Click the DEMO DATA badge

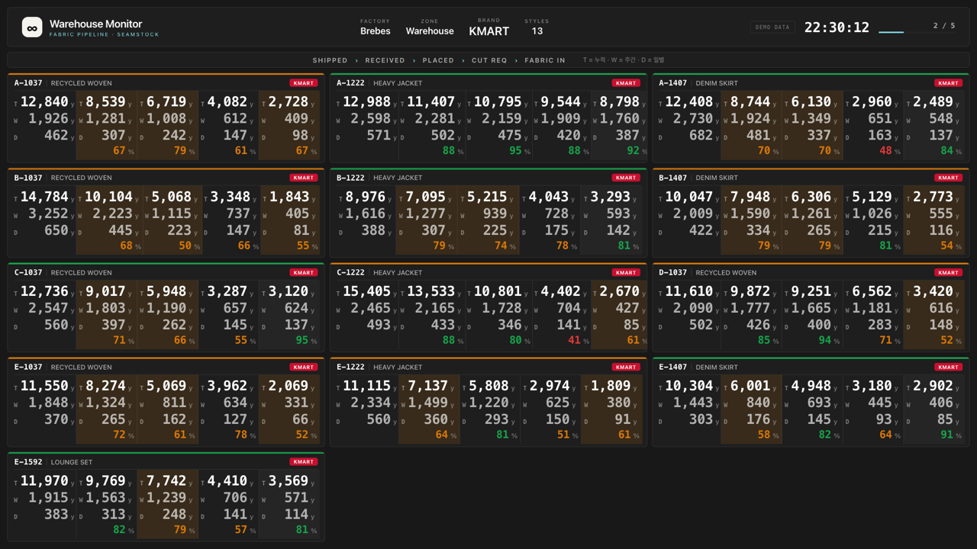772,27
